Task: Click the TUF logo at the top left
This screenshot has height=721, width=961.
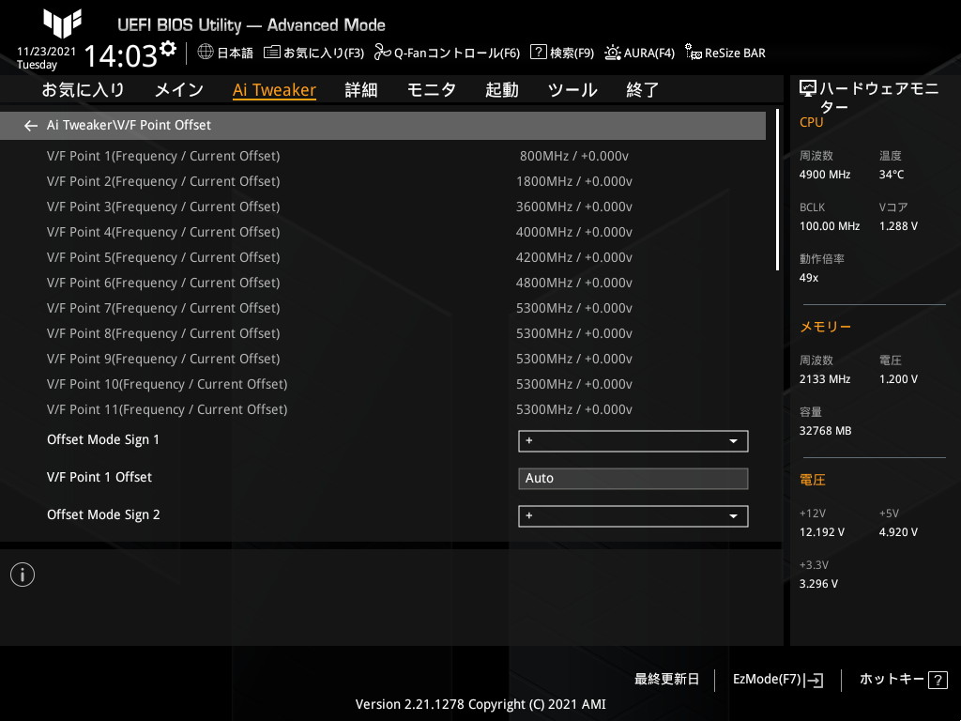Action: [62, 23]
